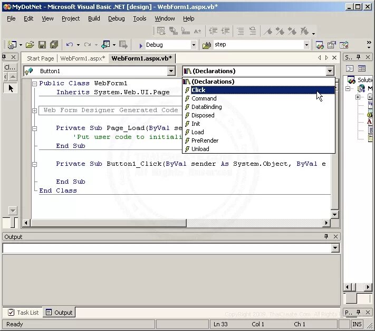Click the Decrease Indent icon
The image size is (375, 331).
coord(213,31)
